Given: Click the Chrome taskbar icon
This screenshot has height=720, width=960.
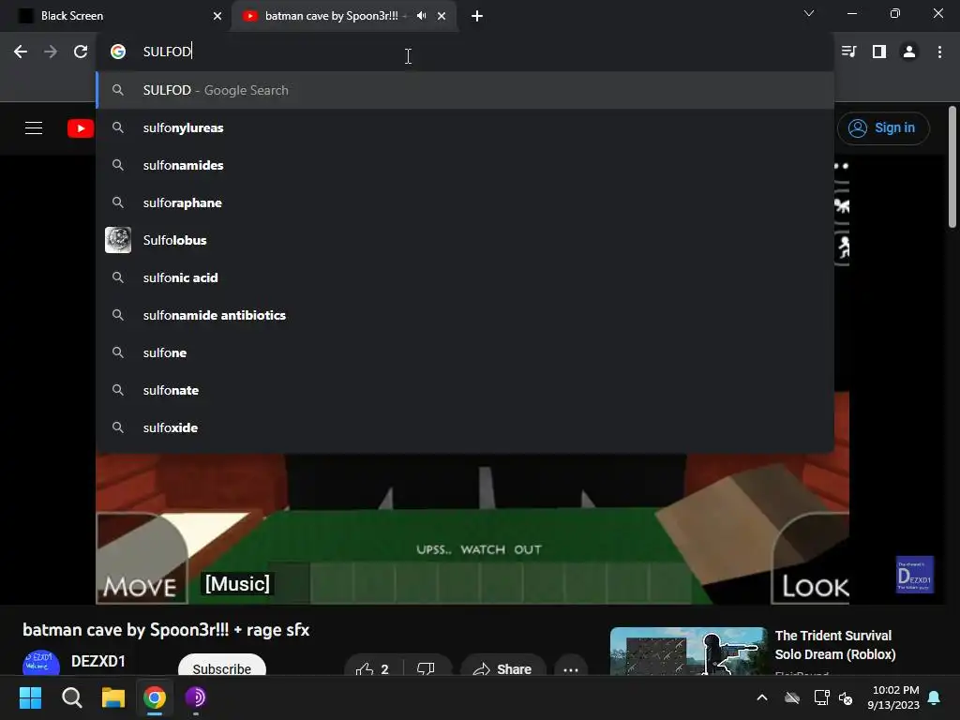Looking at the screenshot, I should click(x=155, y=697).
